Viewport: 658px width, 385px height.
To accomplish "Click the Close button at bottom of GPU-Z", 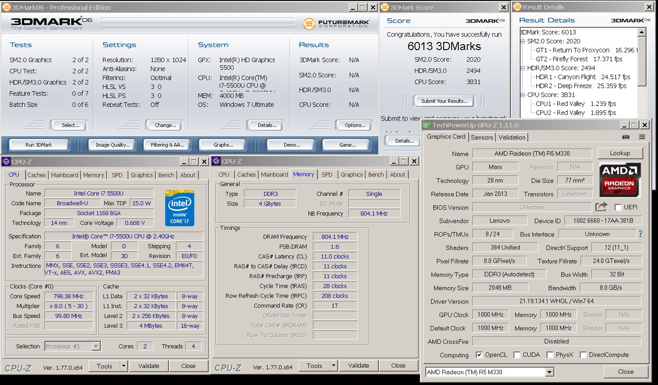I will point(626,372).
